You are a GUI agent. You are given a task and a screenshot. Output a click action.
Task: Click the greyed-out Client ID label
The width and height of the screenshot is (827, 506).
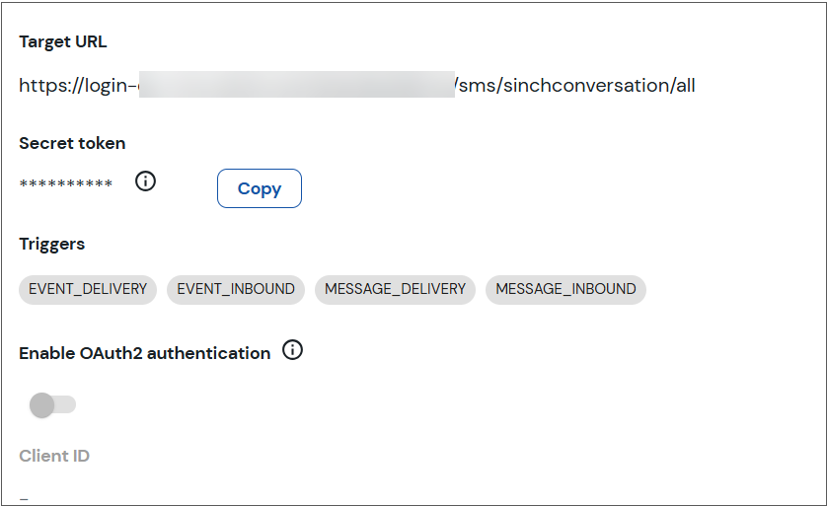pyautogui.click(x=54, y=456)
